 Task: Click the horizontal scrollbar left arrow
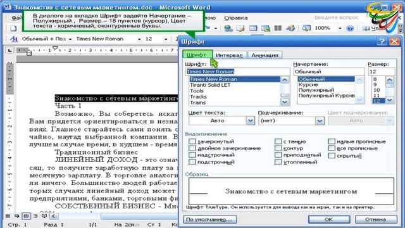[x=54, y=216]
